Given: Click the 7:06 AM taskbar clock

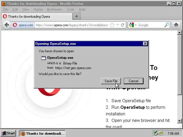Looking at the screenshot, I should pos(173,133).
